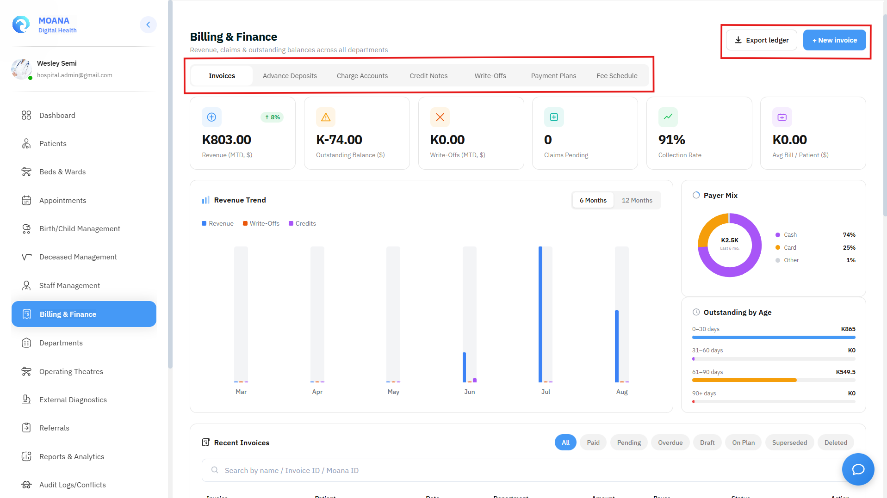Click the Cash payer legend entry

tap(815, 235)
